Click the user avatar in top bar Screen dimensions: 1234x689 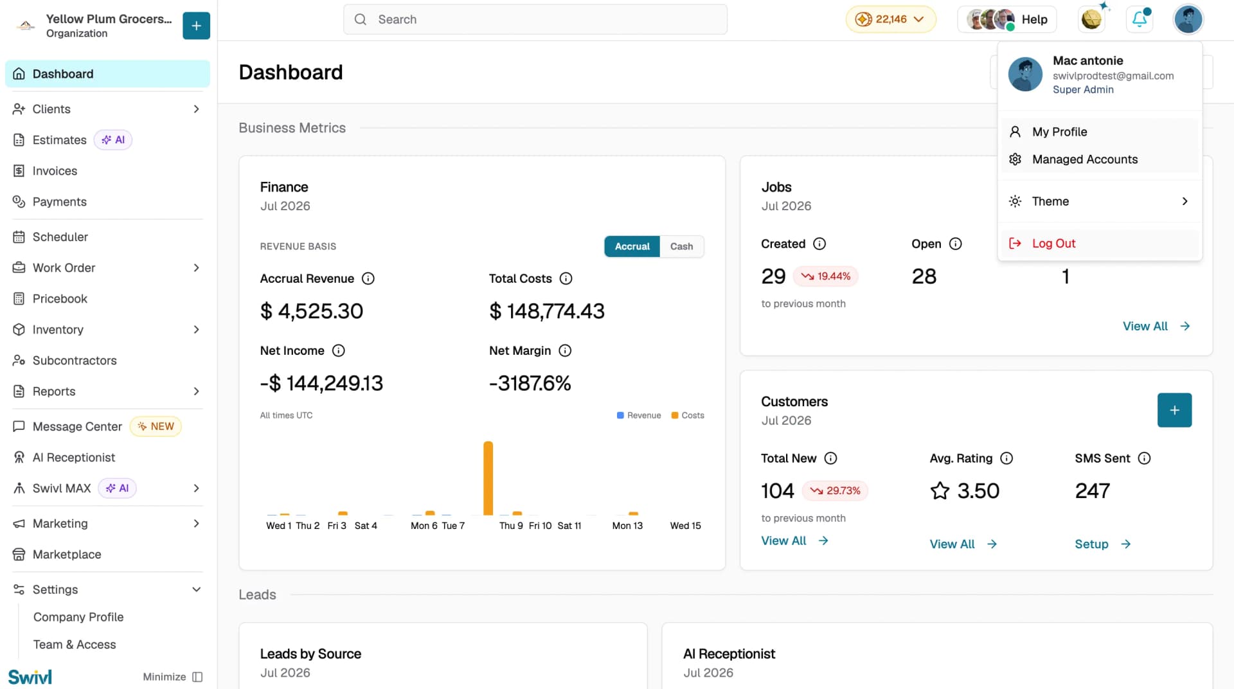point(1188,19)
